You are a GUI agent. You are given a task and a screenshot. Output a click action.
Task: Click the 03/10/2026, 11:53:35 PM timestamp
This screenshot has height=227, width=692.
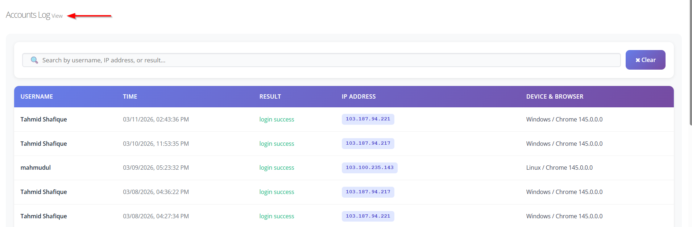click(x=156, y=144)
